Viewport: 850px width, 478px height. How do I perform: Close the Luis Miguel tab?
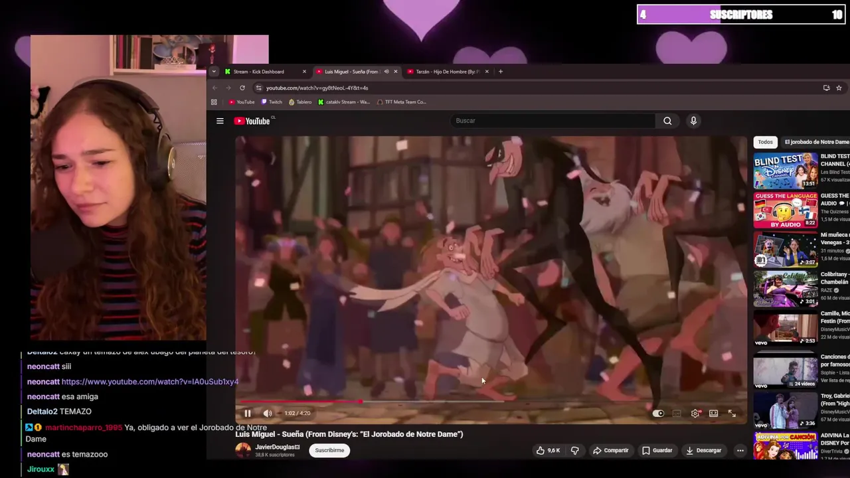395,72
